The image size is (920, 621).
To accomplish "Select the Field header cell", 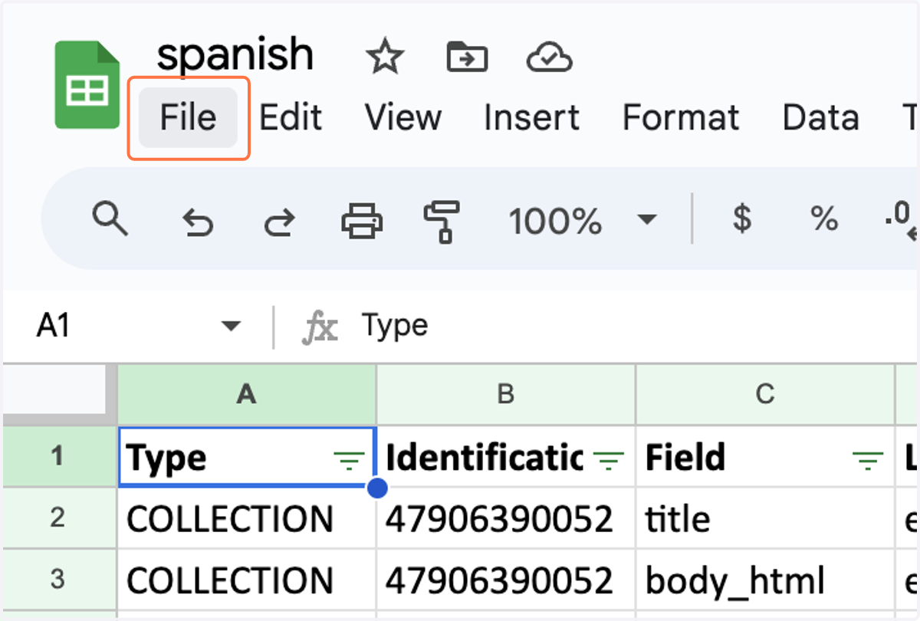I will [764, 457].
